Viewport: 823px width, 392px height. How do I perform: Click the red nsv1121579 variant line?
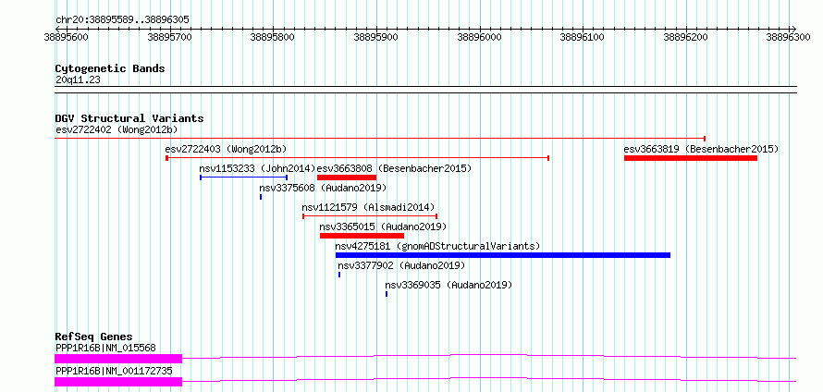pos(370,216)
